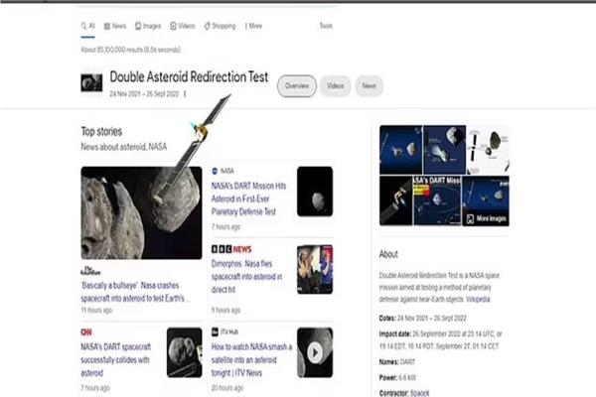Open More images in the knowledge panel
Viewport: 596px width, 397px height.
[487, 218]
